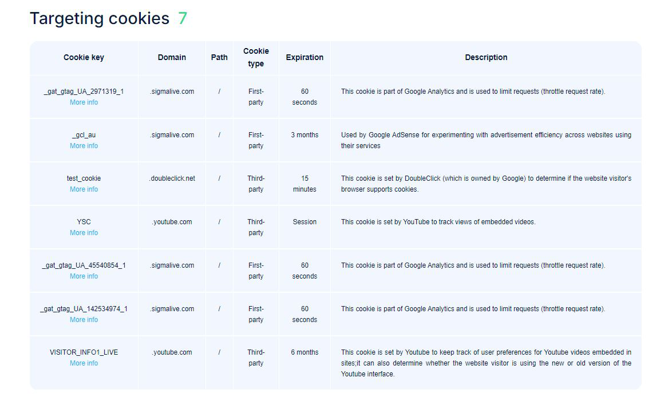Click More info under VISITOR_INFO1_LIVE
Image resolution: width=672 pixels, height=401 pixels.
coord(84,363)
